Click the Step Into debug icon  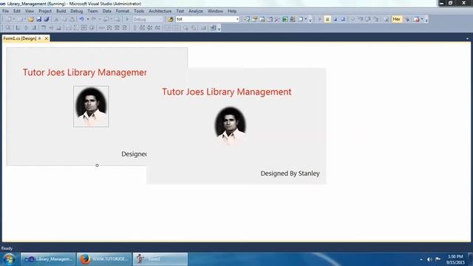[360, 19]
